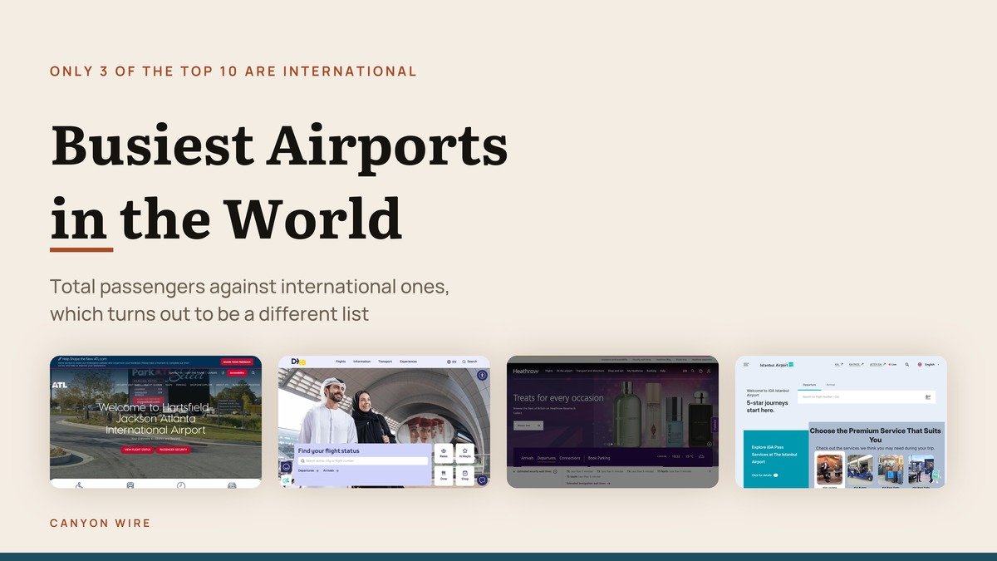This screenshot has height=561, width=997.
Task: Click 'View Flight Status' in Atlanta thumbnail
Action: point(137,450)
